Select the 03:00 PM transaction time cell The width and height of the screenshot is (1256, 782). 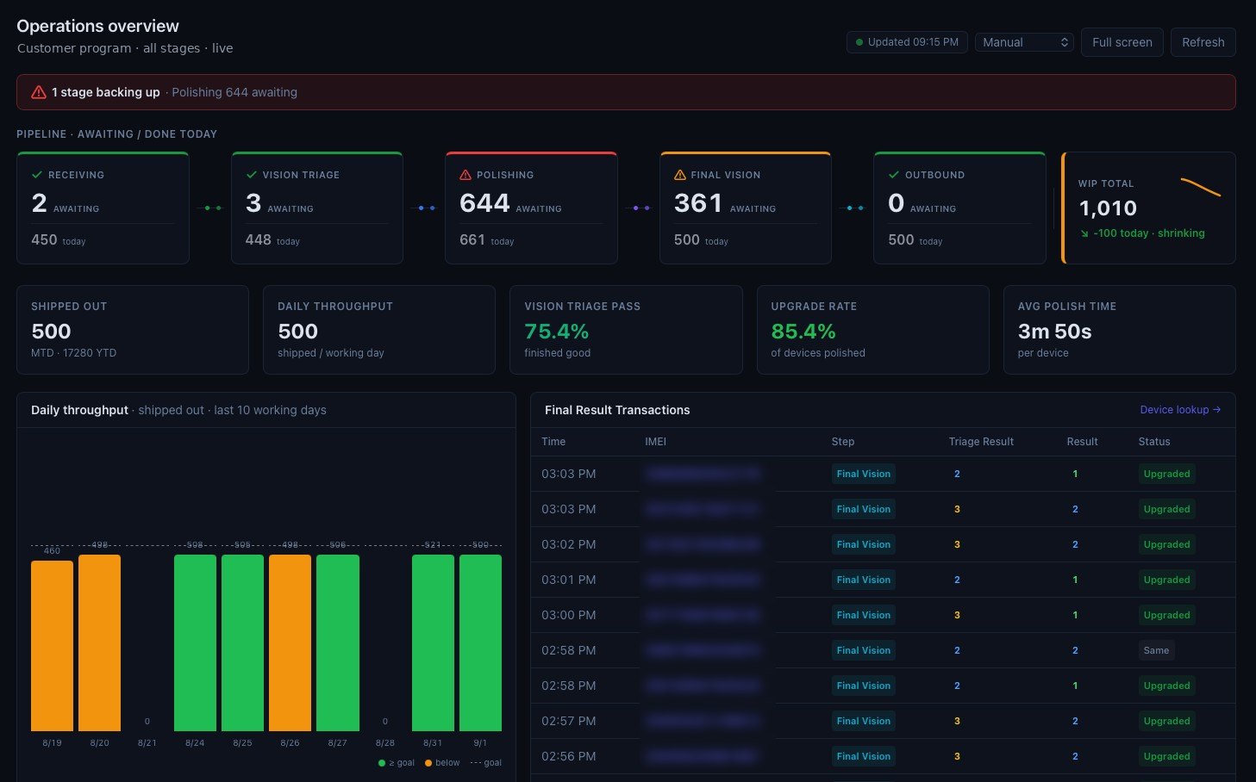coord(569,615)
